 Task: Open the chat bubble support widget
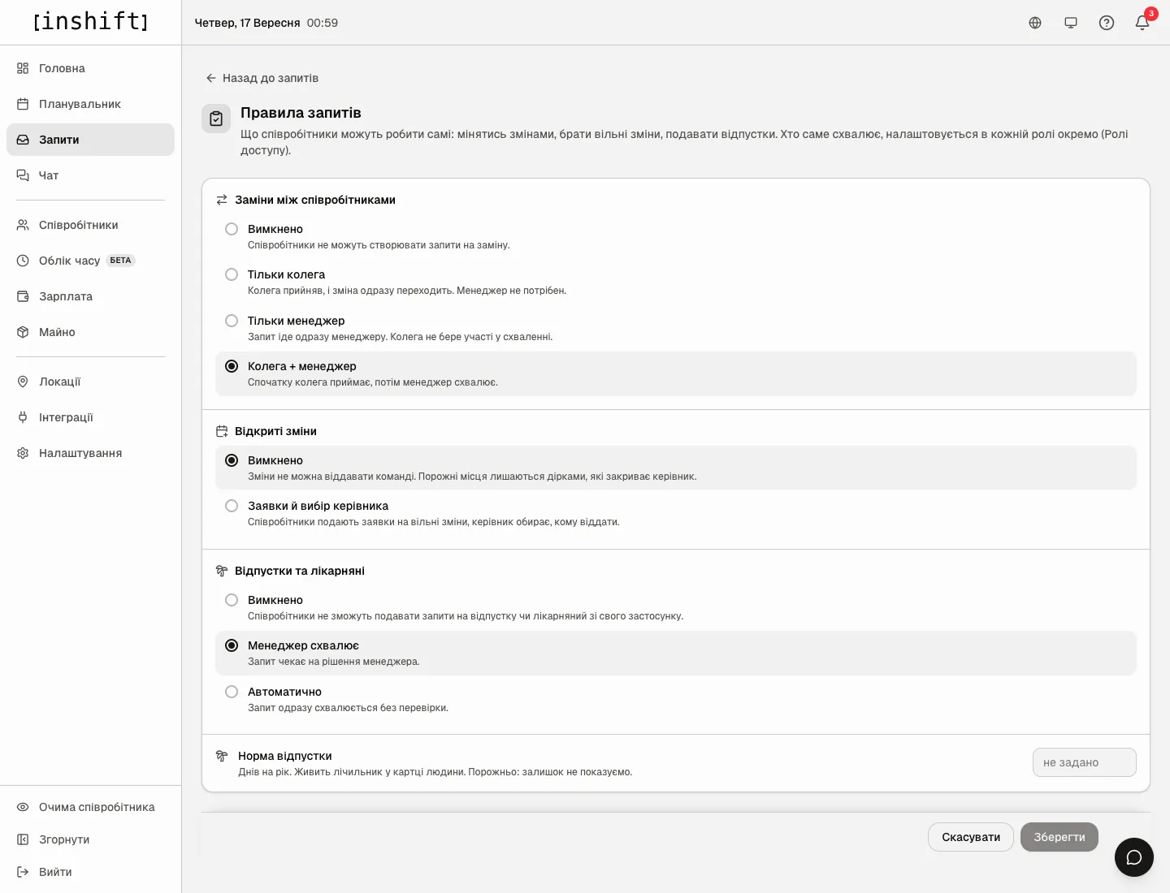tap(1134, 857)
